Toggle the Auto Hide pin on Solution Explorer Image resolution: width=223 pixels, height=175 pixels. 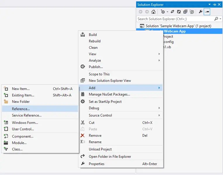click(x=214, y=5)
